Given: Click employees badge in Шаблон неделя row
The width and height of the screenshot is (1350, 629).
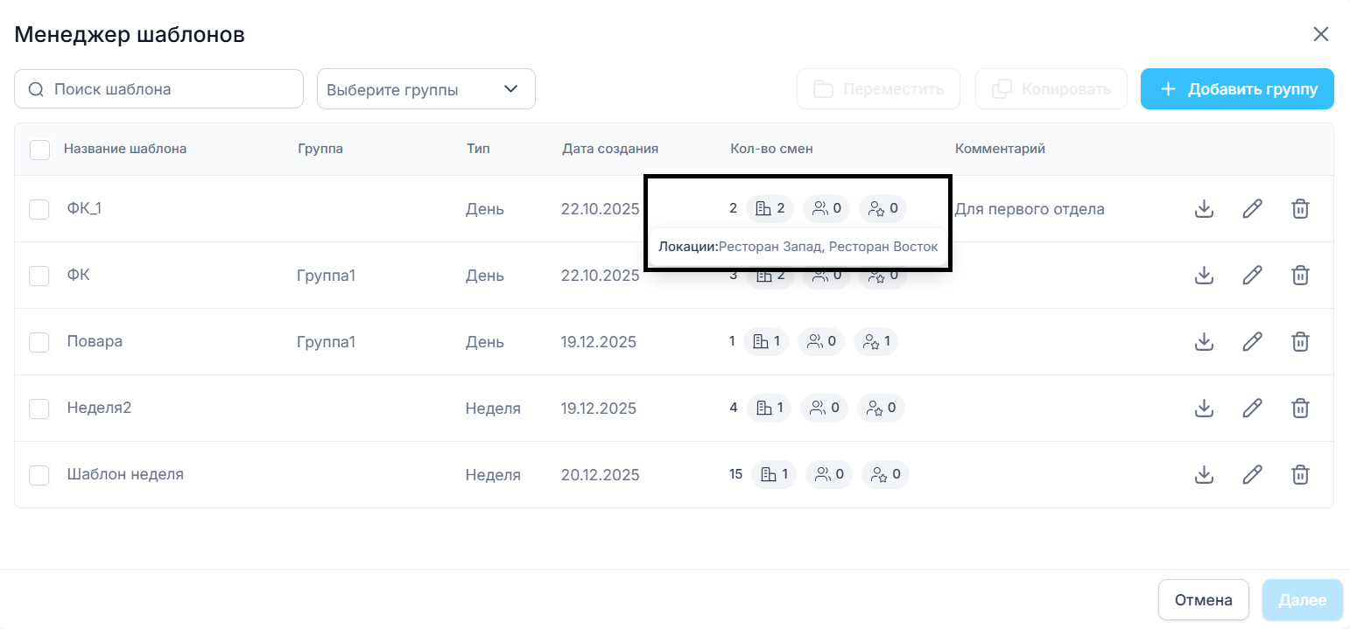Looking at the screenshot, I should 828,475.
